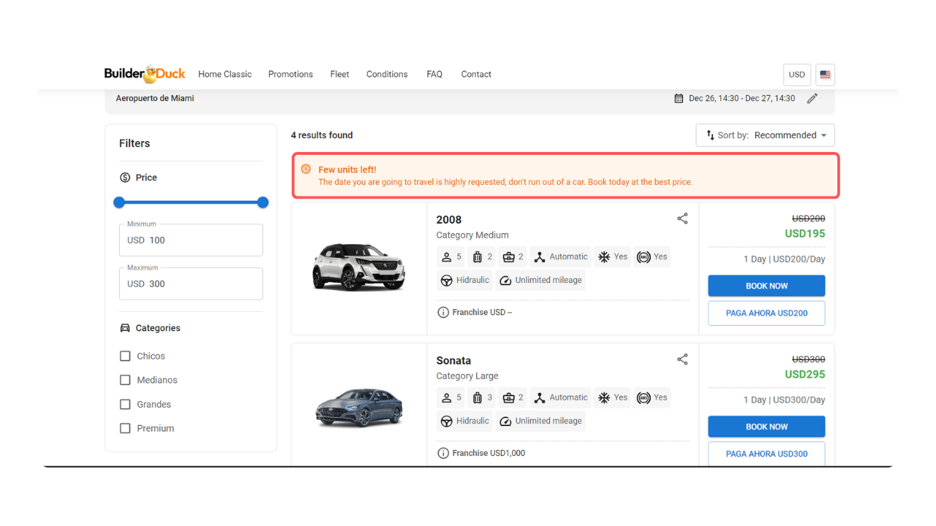Image resolution: width=936 pixels, height=526 pixels.
Task: Go to the Fleet page
Action: pos(339,75)
